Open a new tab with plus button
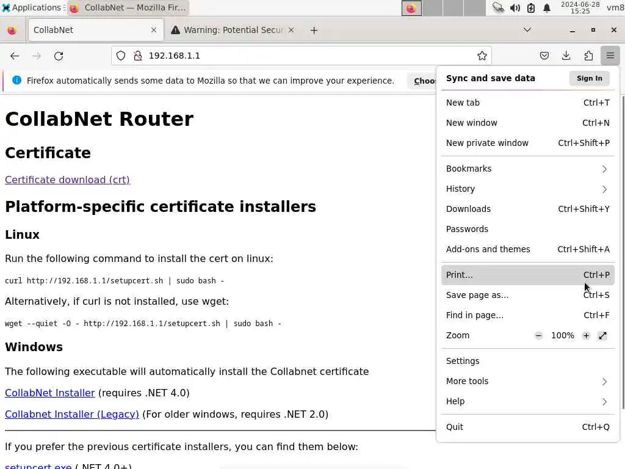The image size is (625, 469). click(314, 31)
